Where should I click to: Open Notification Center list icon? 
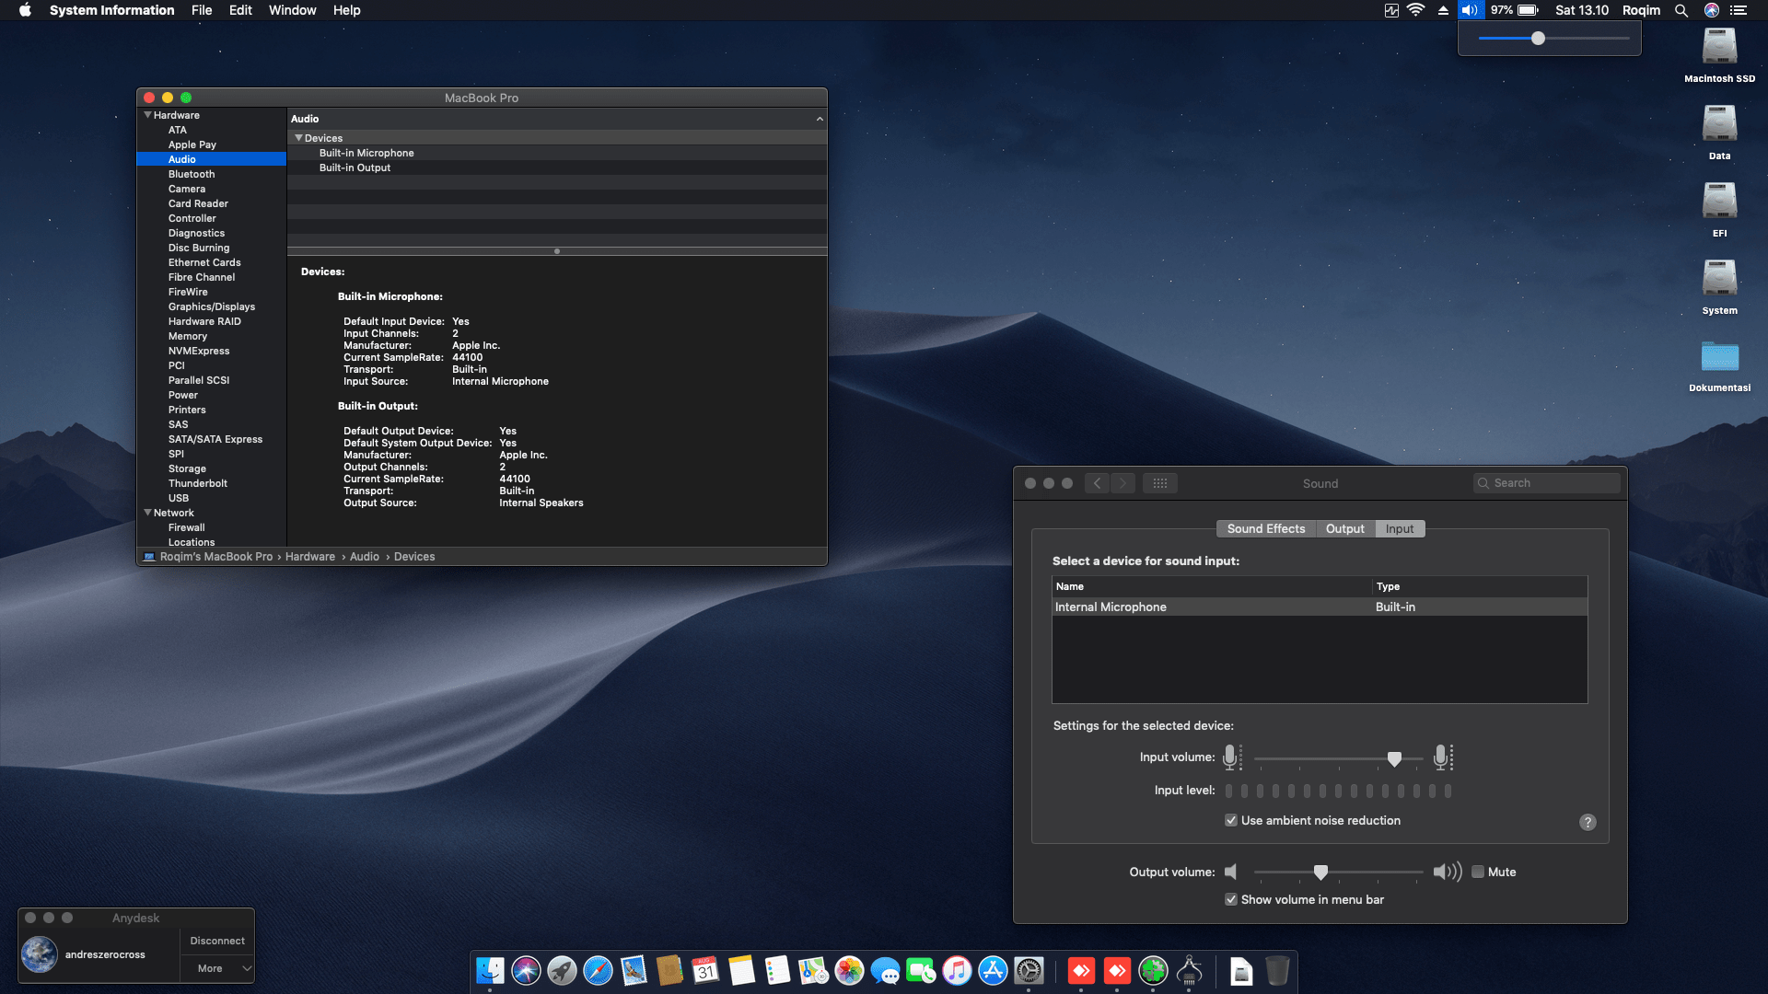(x=1739, y=10)
